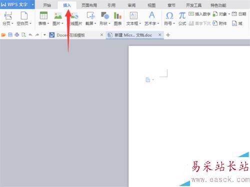Expand the 形状 dropdown arrow
This screenshot has height=187, width=250.
click(109, 23)
